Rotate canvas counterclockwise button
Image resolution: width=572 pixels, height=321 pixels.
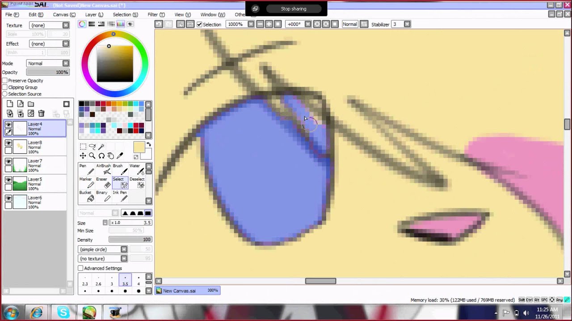click(x=317, y=24)
